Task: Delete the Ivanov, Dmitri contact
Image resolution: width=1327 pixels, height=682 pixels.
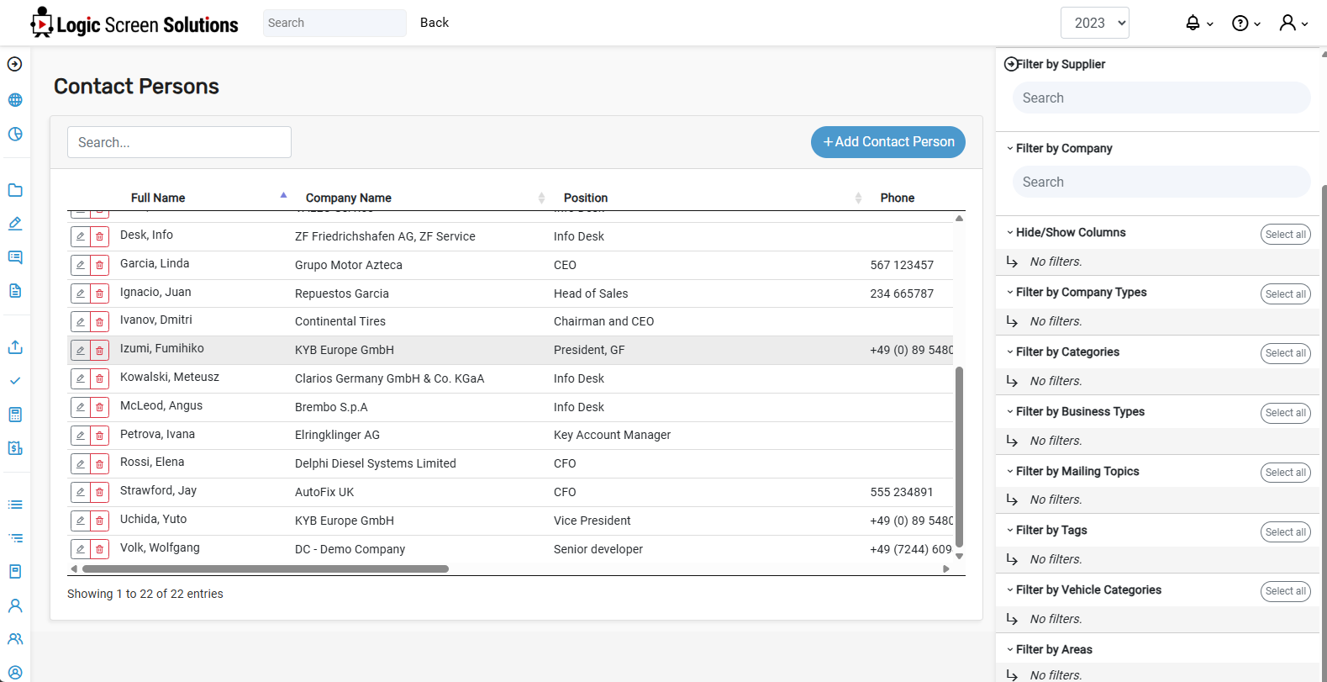Action: pos(100,321)
